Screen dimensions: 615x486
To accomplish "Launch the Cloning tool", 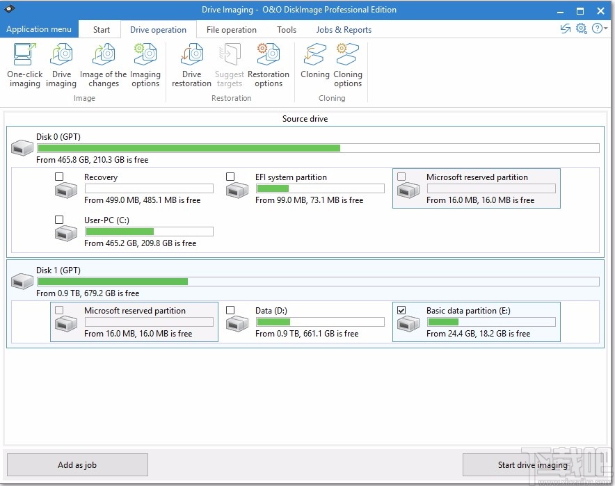I will tap(314, 64).
